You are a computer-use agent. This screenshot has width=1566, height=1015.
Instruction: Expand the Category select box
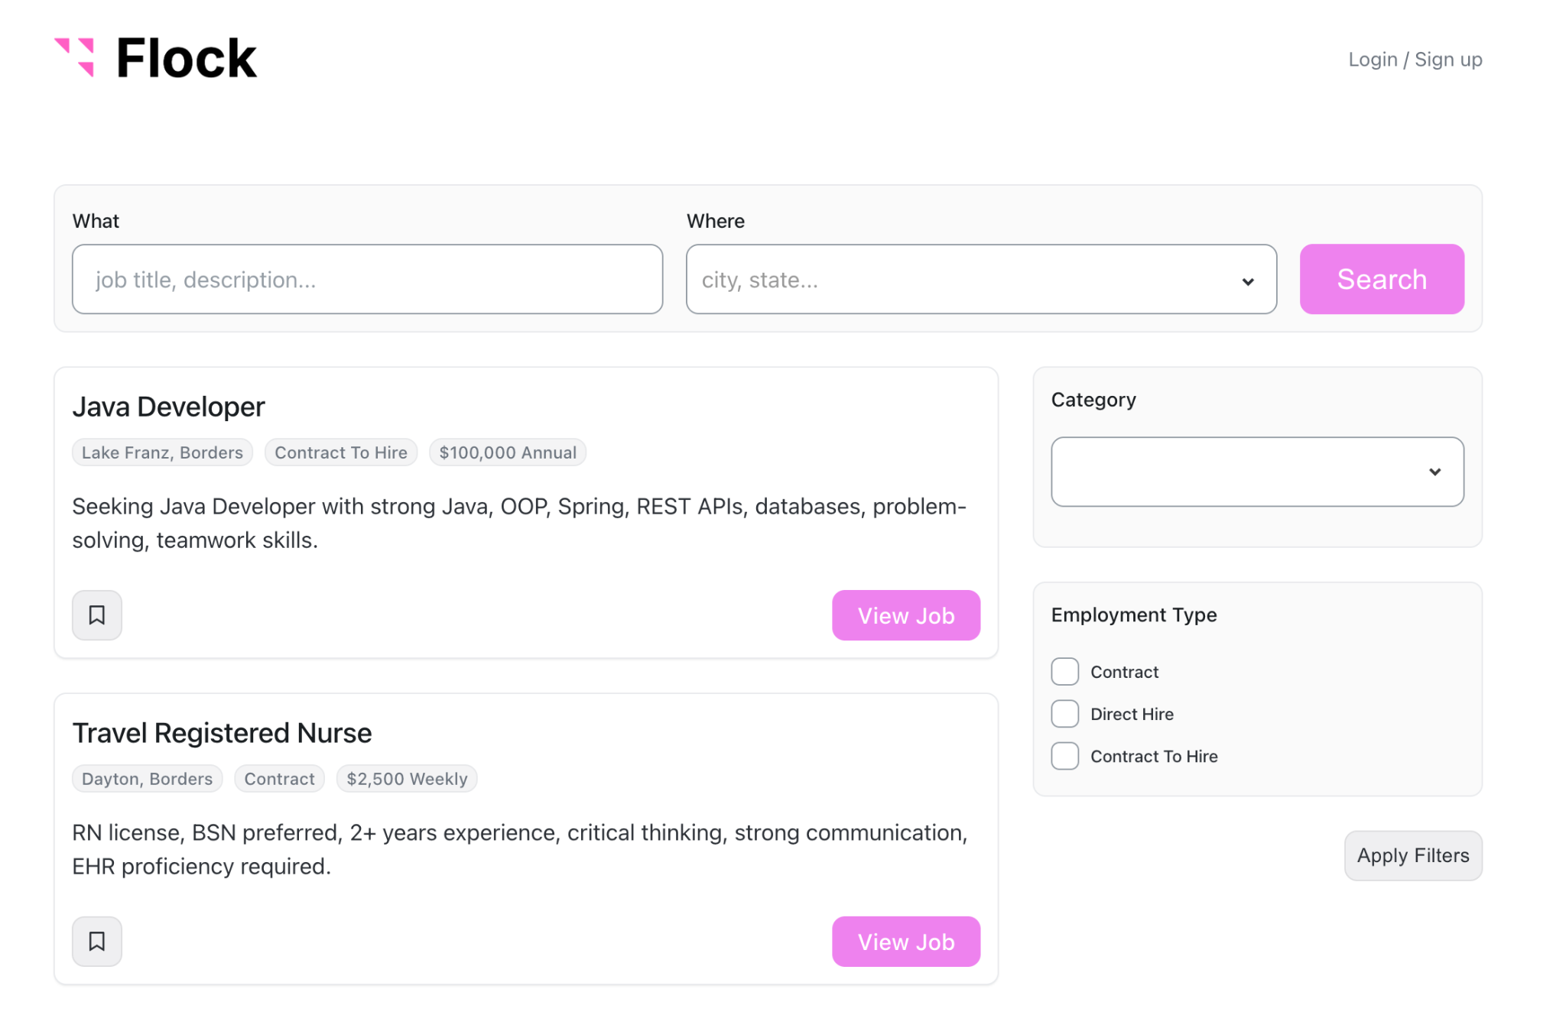click(x=1239, y=472)
